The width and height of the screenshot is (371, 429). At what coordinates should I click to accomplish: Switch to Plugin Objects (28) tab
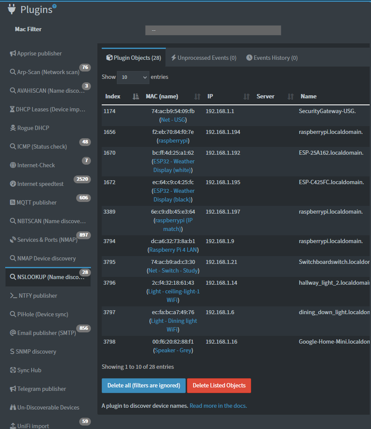coord(134,58)
